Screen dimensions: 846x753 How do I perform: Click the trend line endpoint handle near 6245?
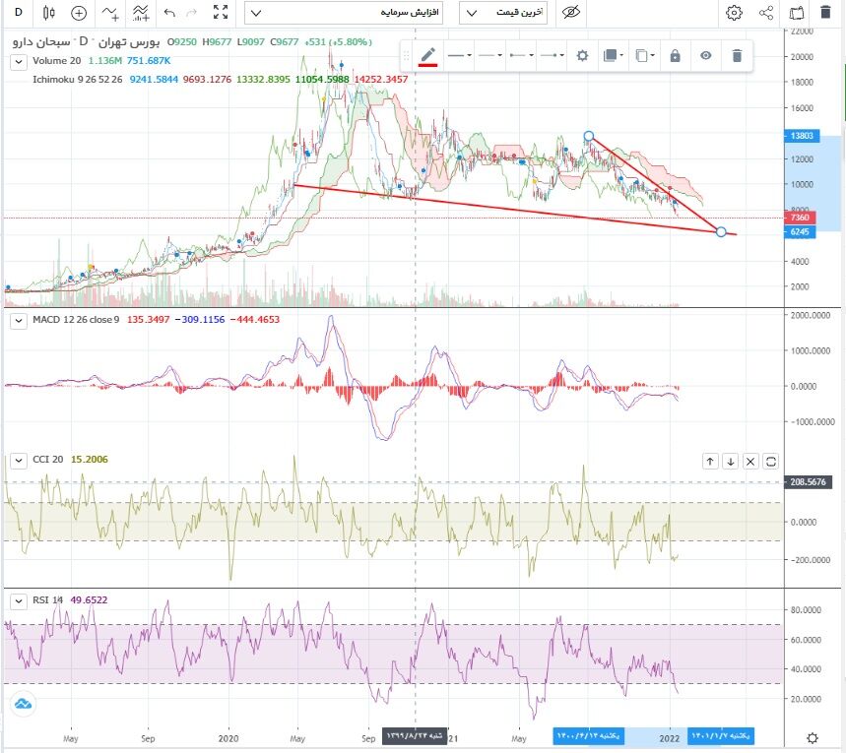(721, 231)
